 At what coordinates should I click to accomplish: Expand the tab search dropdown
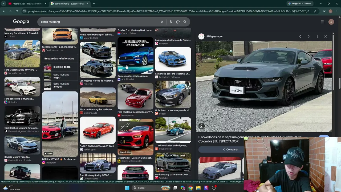point(3,3)
